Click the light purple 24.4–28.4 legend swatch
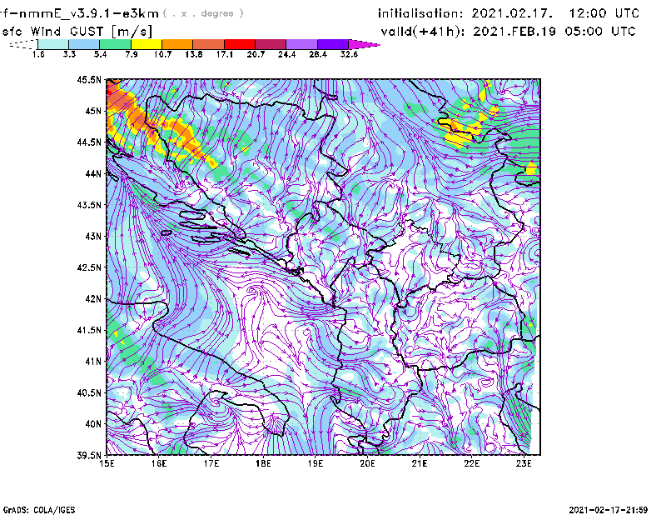The height and width of the screenshot is (515, 666). (x=302, y=44)
